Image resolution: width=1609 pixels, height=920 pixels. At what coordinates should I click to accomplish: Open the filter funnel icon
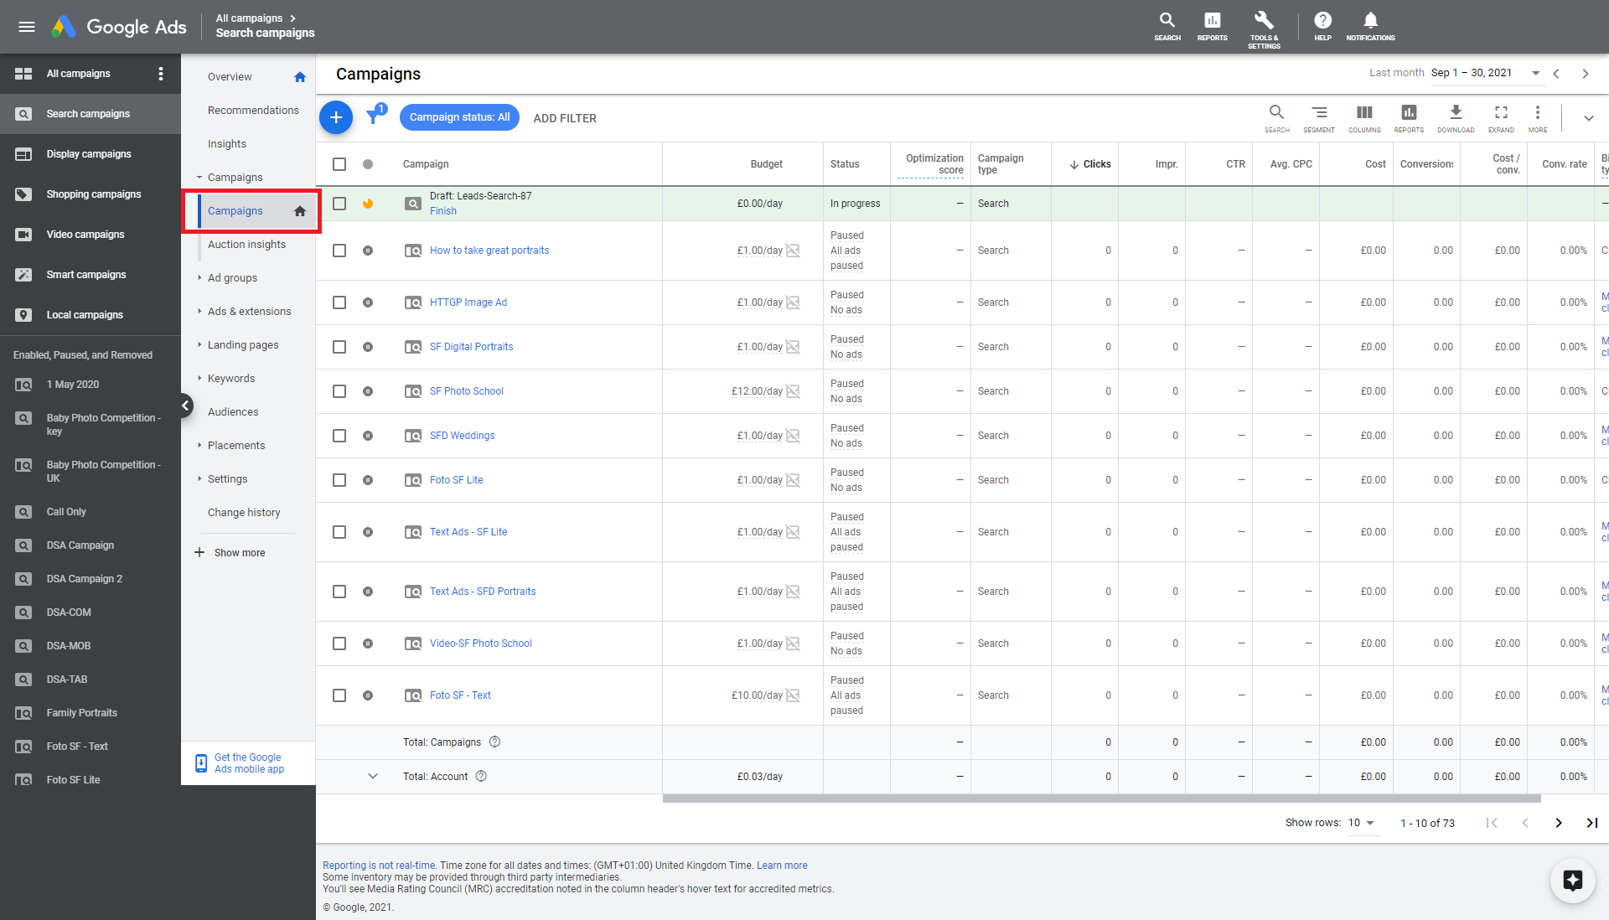(374, 117)
